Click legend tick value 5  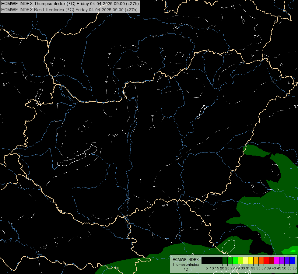pos(207,268)
